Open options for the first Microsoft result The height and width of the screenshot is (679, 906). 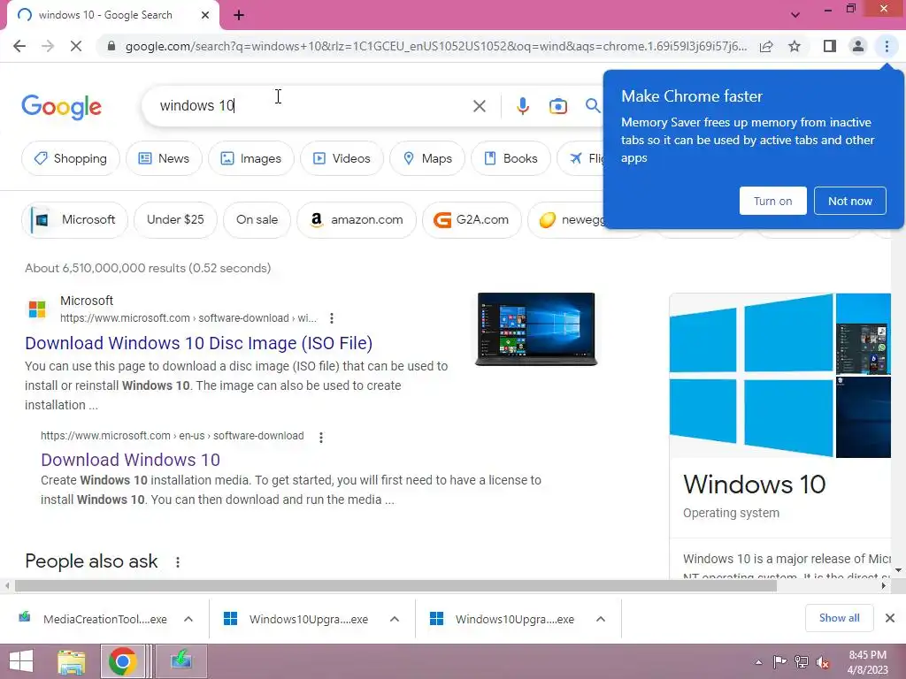point(332,318)
